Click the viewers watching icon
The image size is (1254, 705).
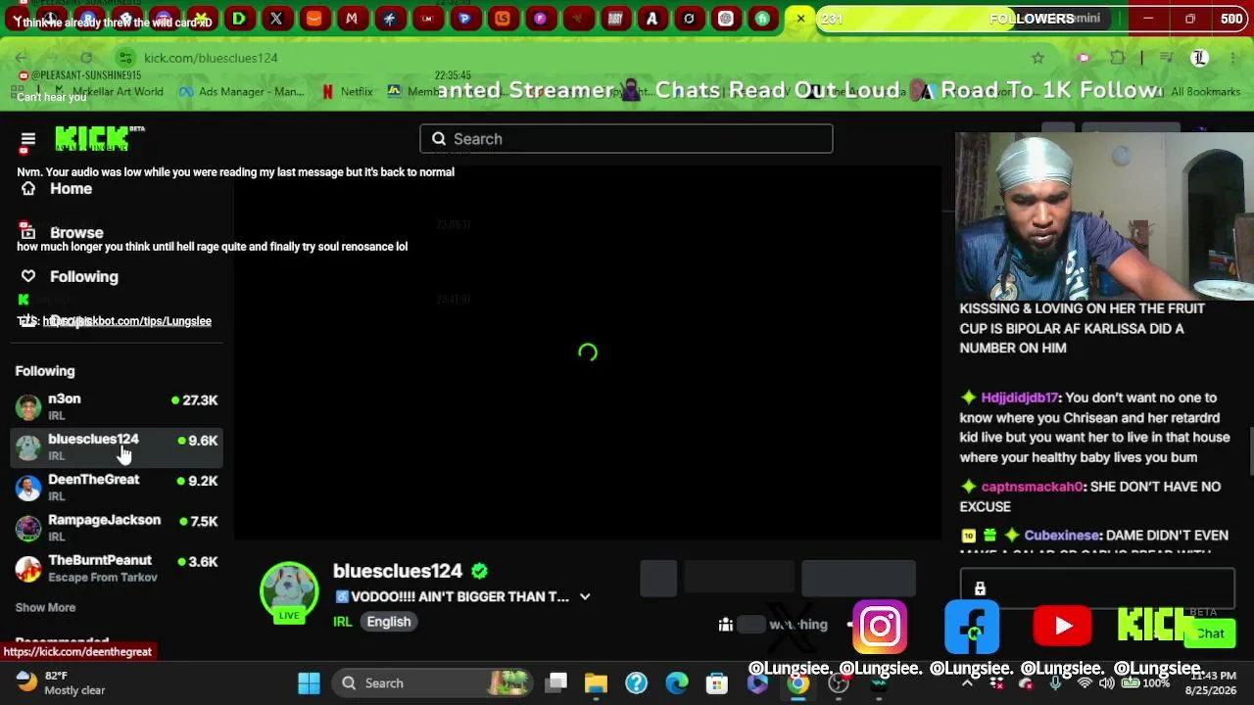click(x=725, y=625)
